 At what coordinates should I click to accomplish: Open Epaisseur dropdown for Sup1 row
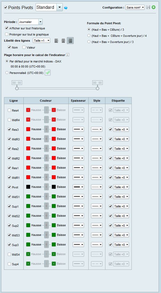tap(78, 206)
